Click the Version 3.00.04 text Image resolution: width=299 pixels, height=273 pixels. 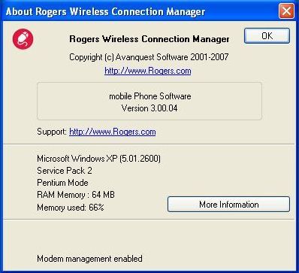click(x=149, y=108)
